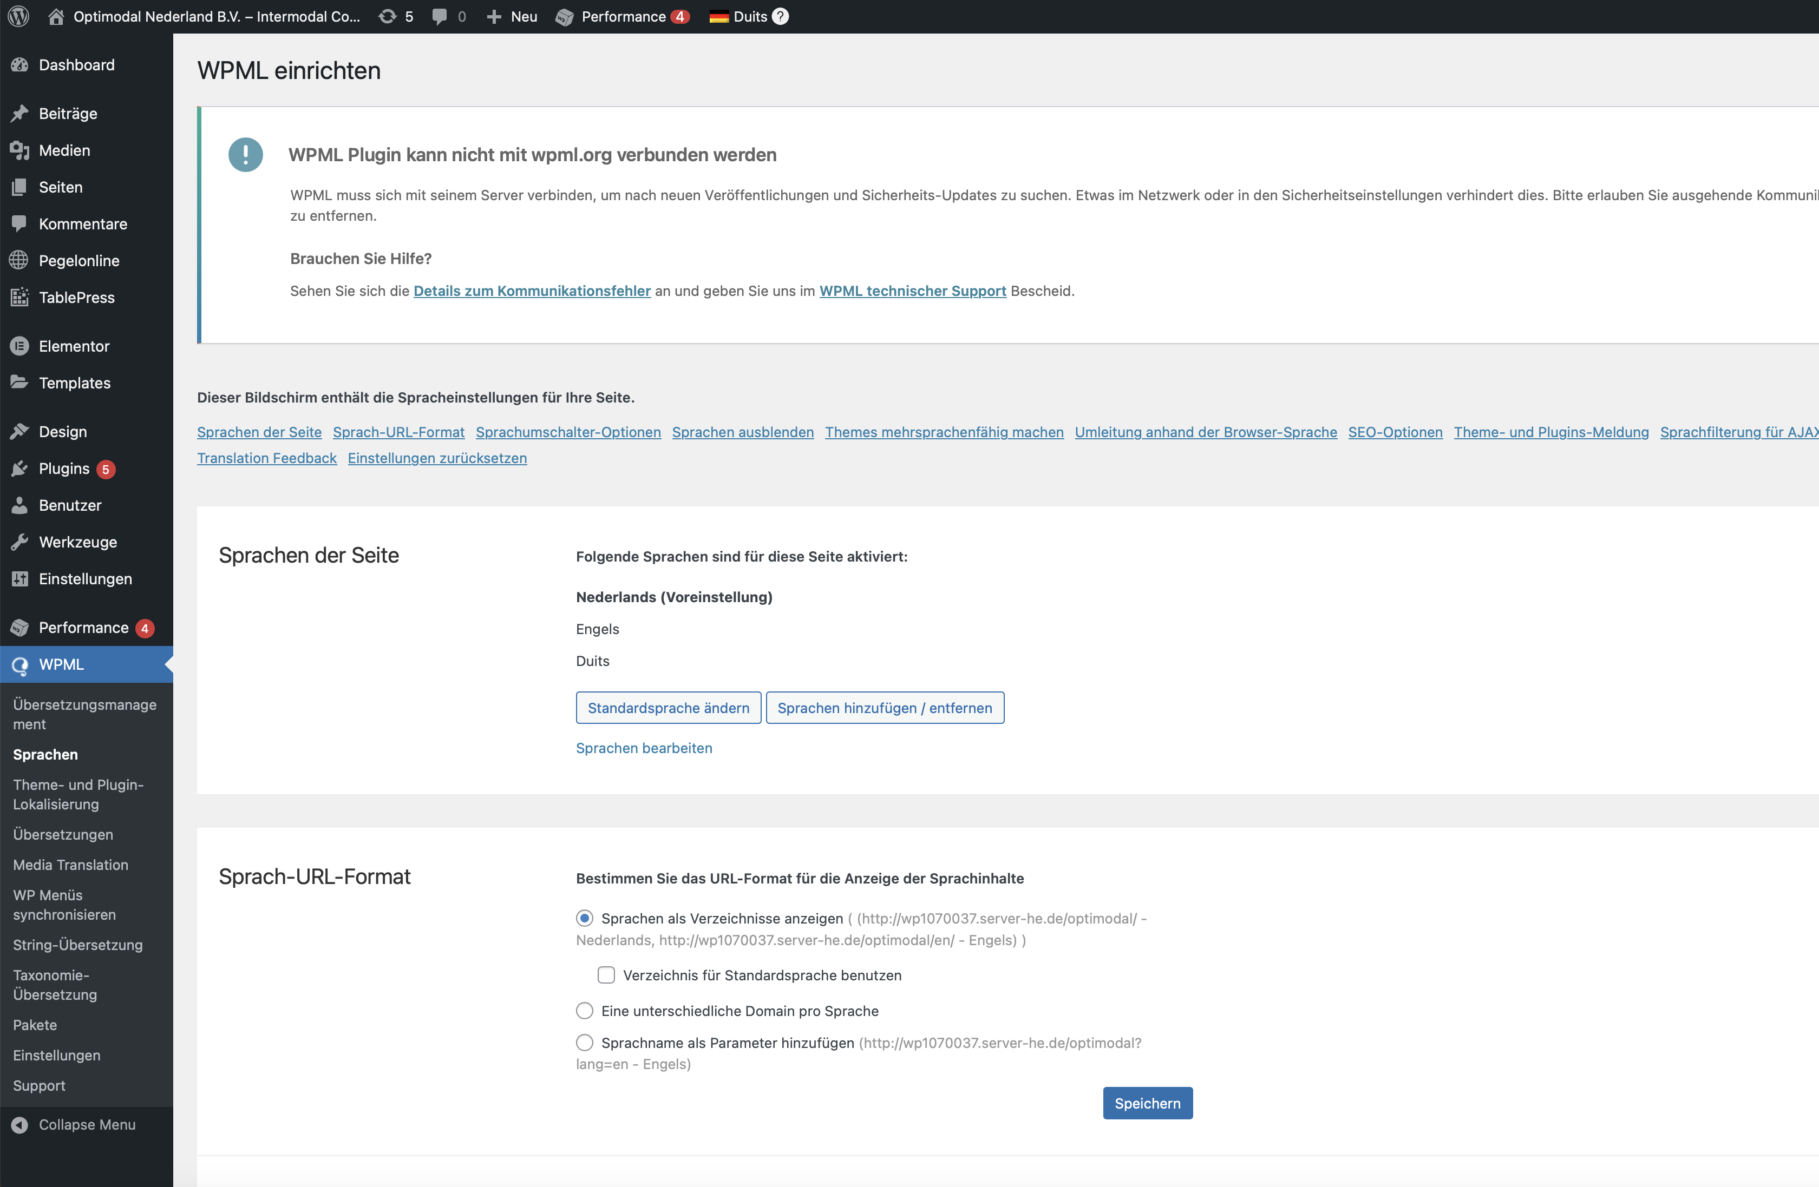Click sidebar Performance cube icon
This screenshot has width=1819, height=1187.
[19, 627]
